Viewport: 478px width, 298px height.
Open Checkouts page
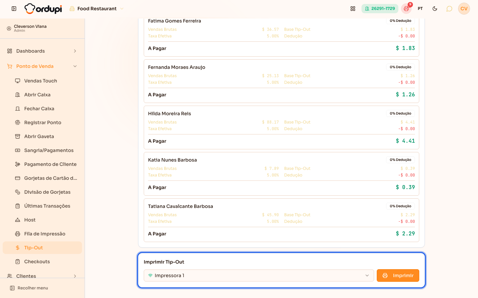[x=42, y=262]
